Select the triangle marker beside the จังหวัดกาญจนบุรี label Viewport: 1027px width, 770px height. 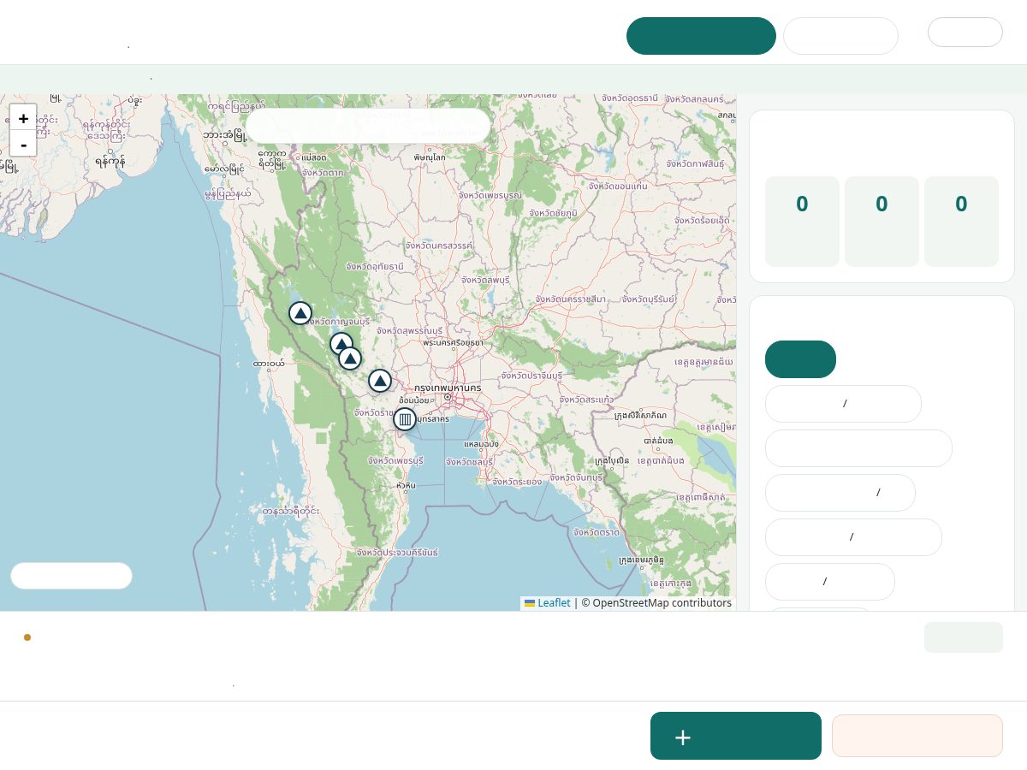[300, 313]
